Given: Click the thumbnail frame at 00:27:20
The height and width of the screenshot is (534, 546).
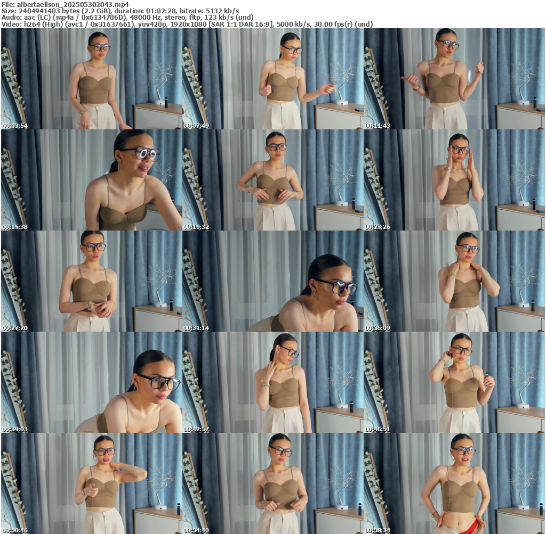Looking at the screenshot, I should (x=92, y=281).
